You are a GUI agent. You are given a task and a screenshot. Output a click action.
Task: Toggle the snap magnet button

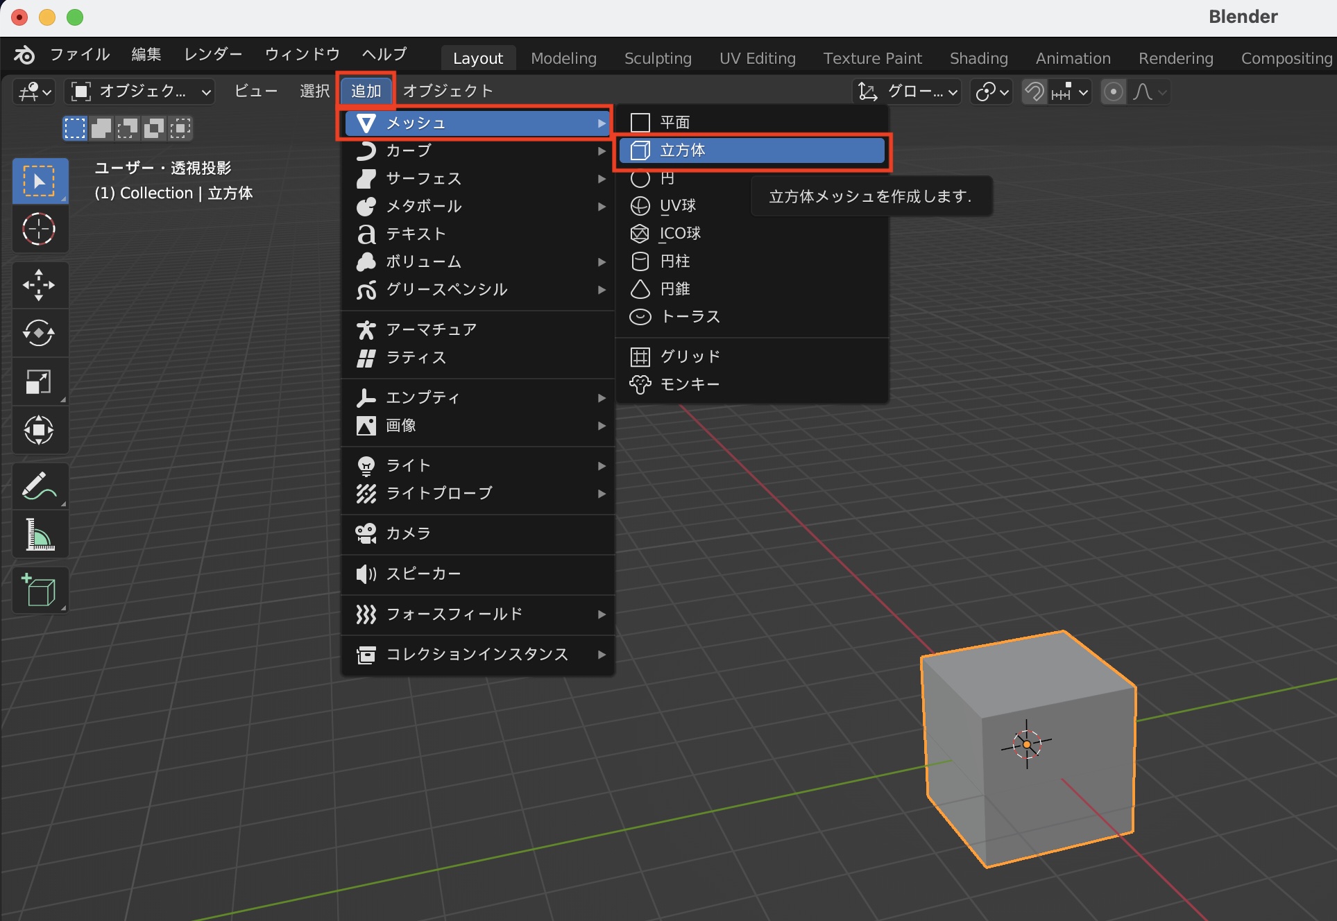1034,92
